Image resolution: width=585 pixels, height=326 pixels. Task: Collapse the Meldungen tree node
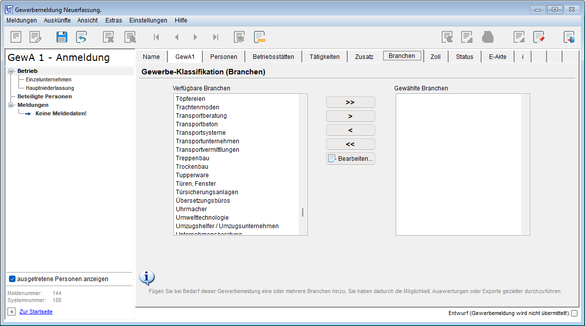click(x=11, y=105)
